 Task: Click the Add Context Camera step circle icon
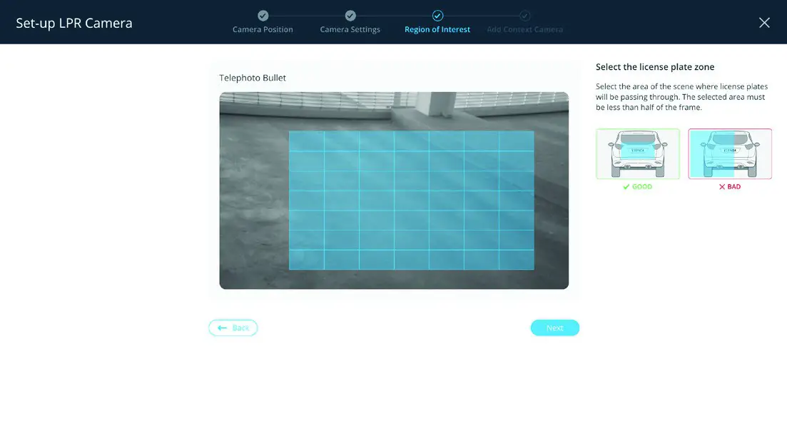(524, 15)
